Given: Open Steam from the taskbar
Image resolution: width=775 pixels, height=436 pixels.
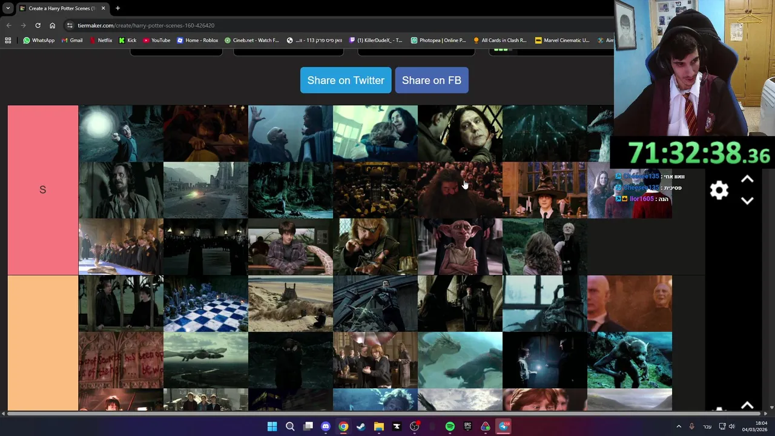Looking at the screenshot, I should click(361, 426).
